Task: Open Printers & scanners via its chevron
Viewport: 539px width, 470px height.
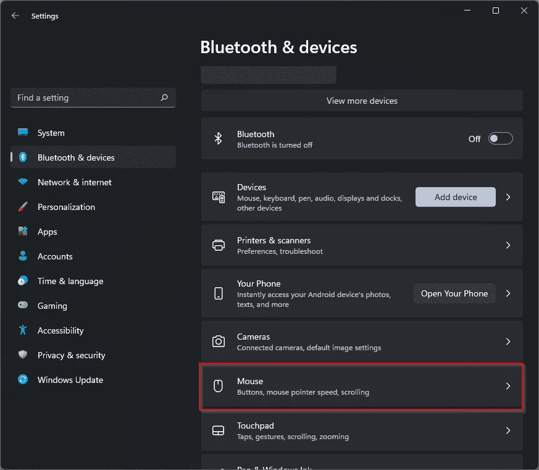Action: coord(508,245)
